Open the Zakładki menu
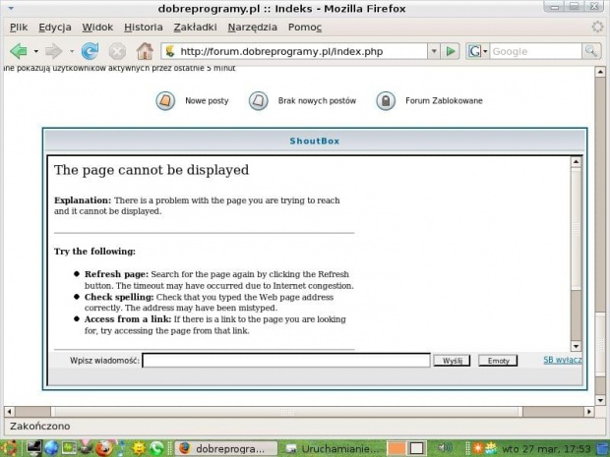The width and height of the screenshot is (610, 457). (195, 27)
